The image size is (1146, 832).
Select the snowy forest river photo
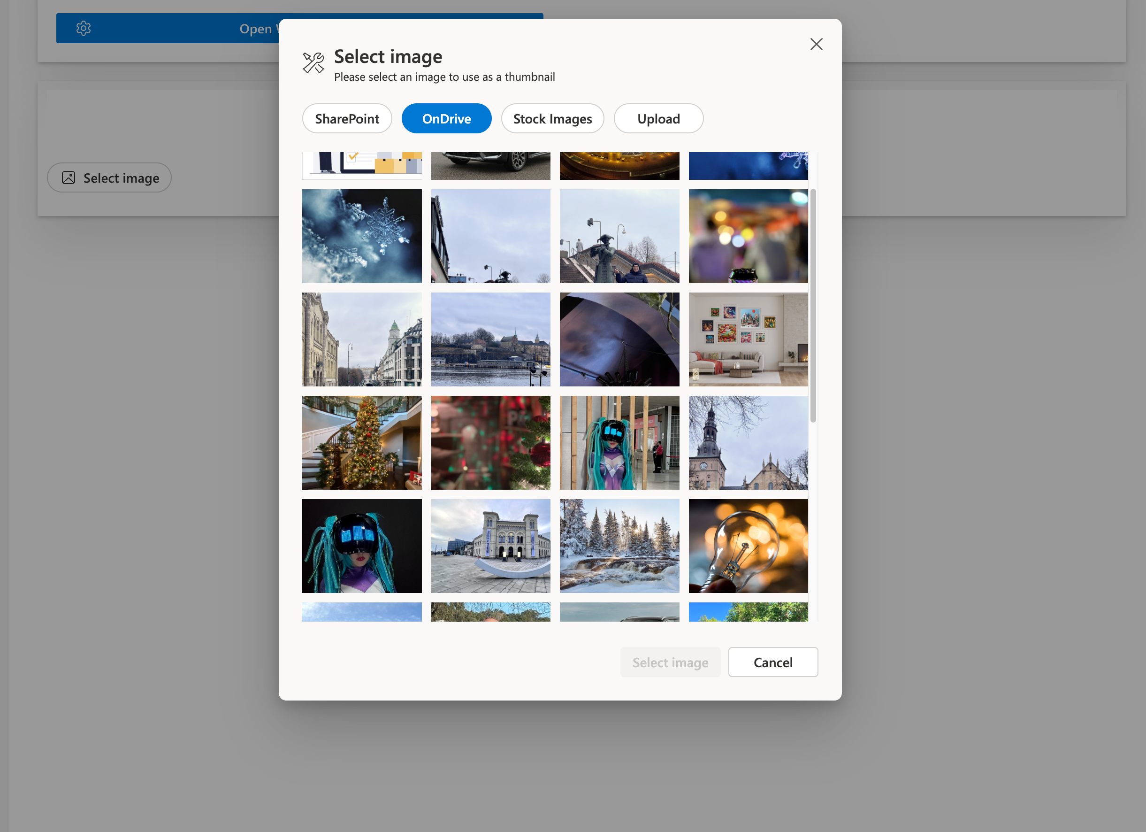619,546
